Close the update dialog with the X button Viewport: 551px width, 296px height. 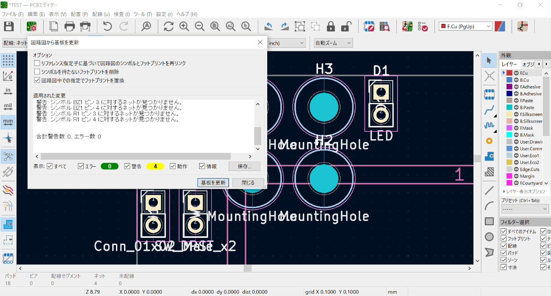pos(260,42)
